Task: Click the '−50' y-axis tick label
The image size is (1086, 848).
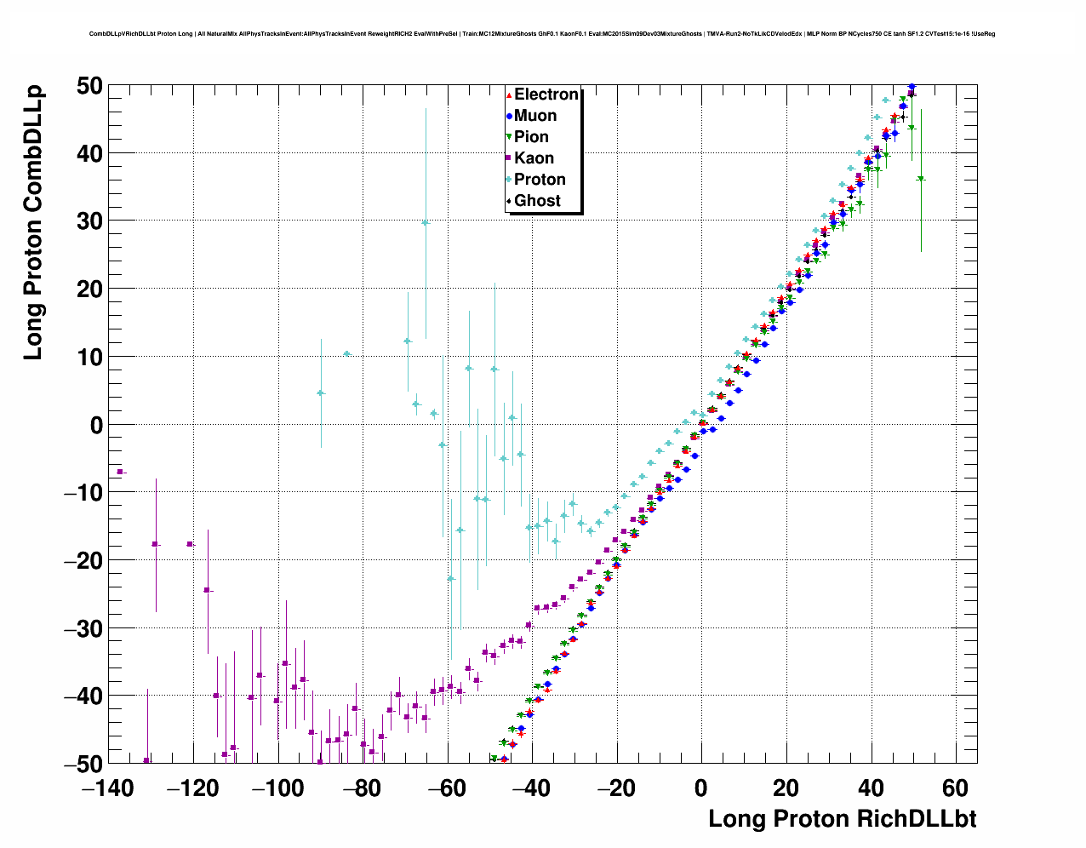Action: (x=83, y=765)
